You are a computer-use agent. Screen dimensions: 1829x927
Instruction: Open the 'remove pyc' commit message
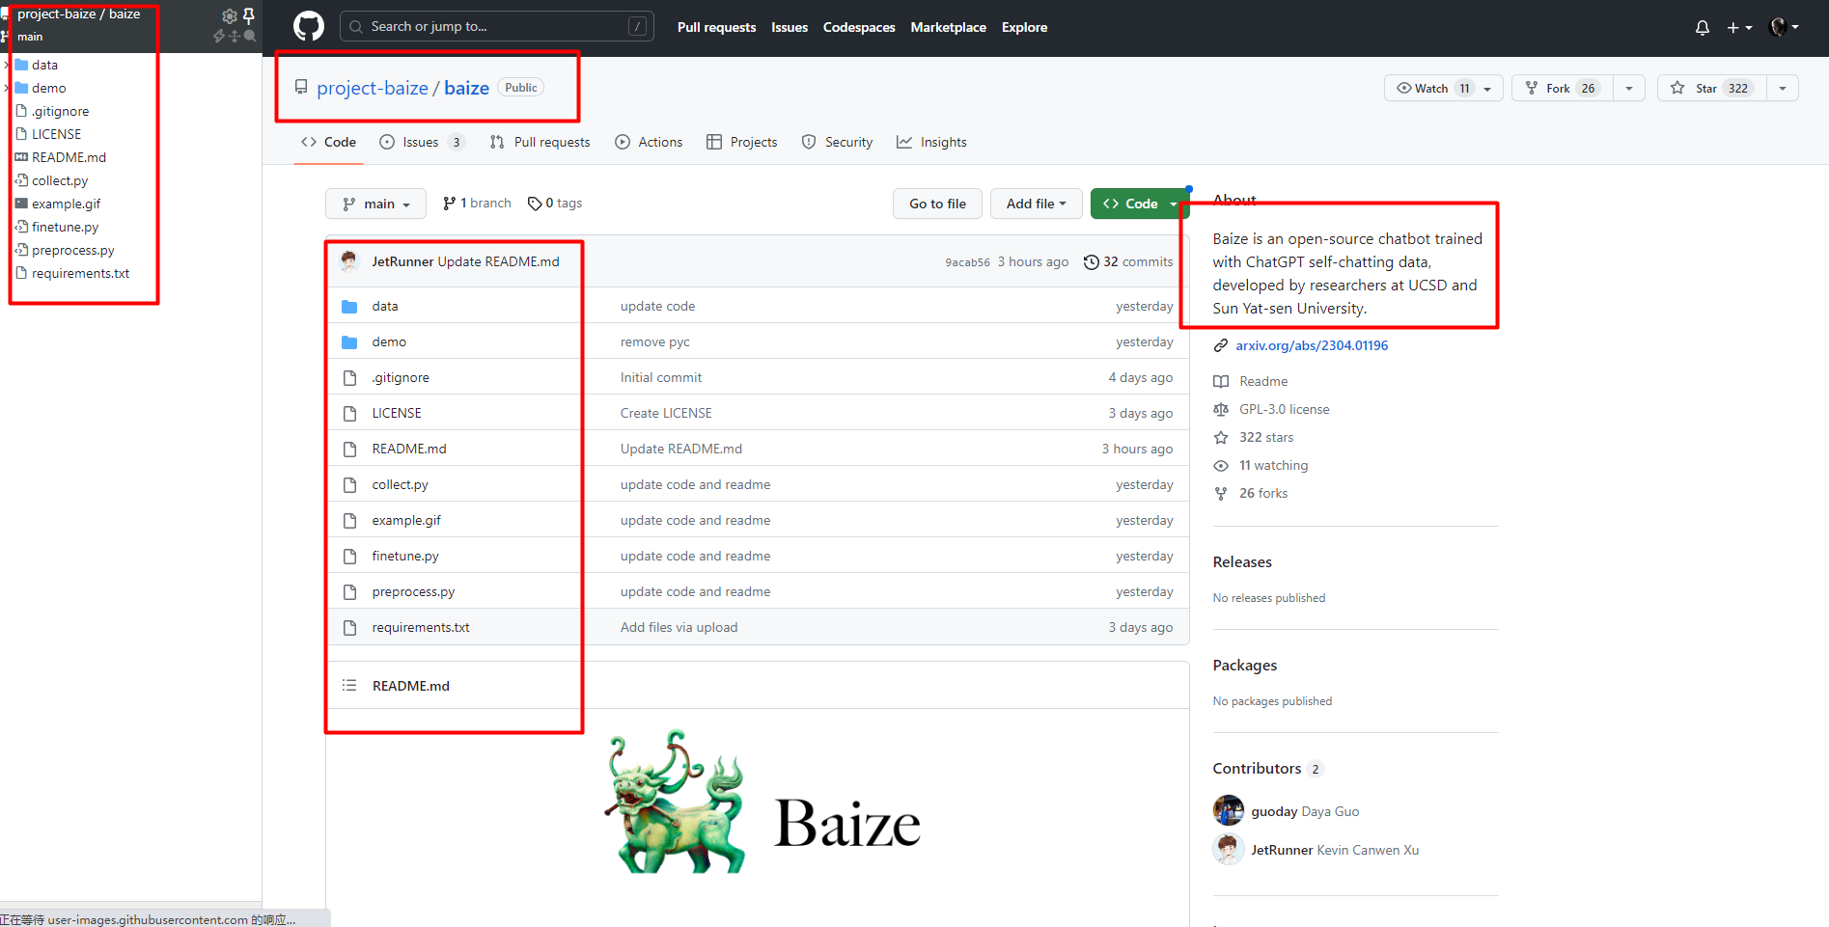(x=655, y=341)
